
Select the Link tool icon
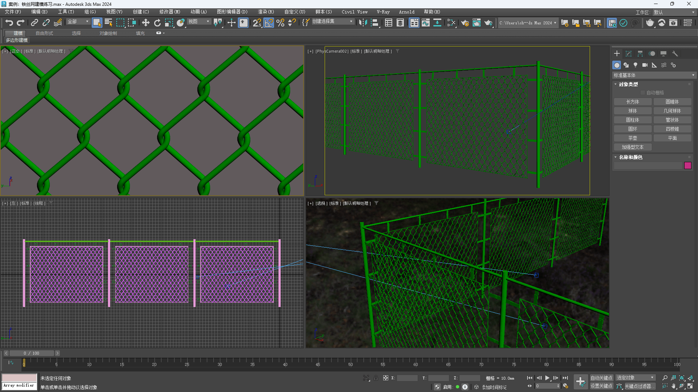tap(34, 23)
